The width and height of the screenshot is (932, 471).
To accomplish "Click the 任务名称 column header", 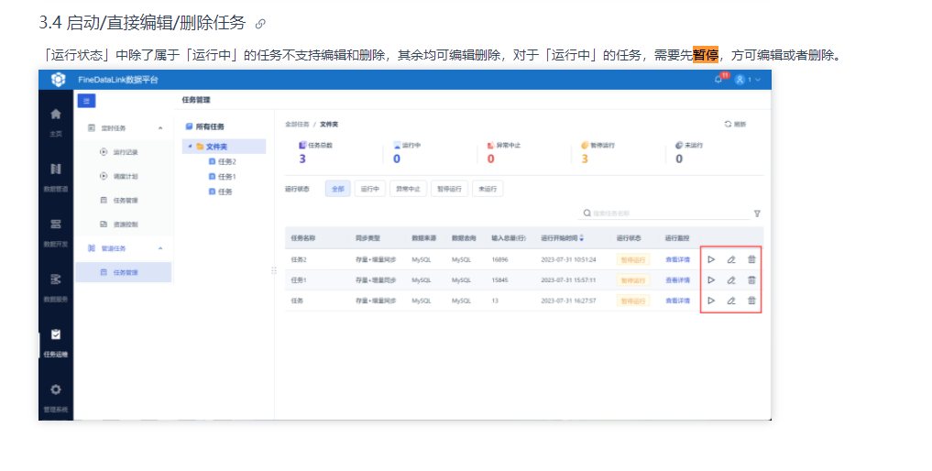I will [x=303, y=238].
